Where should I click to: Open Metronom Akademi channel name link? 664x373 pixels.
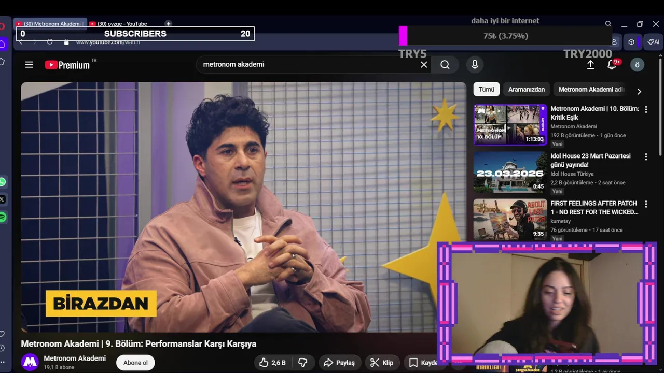[x=75, y=358]
